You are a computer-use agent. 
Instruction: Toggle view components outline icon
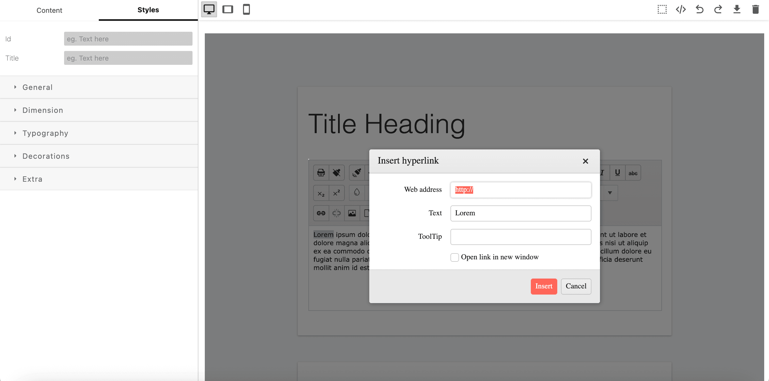[x=662, y=10]
